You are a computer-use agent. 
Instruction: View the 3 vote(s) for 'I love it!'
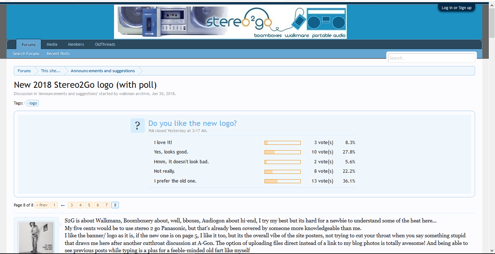click(x=324, y=143)
